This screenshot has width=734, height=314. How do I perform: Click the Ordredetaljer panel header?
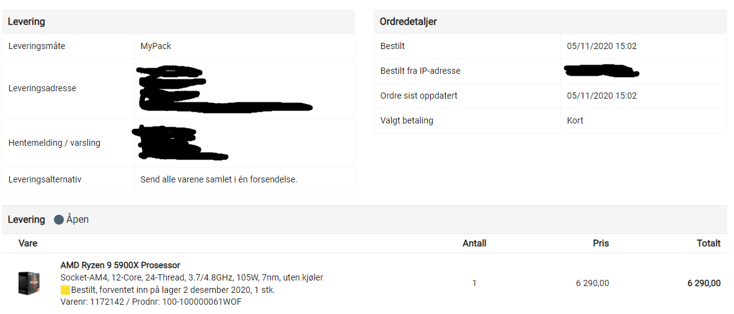408,22
